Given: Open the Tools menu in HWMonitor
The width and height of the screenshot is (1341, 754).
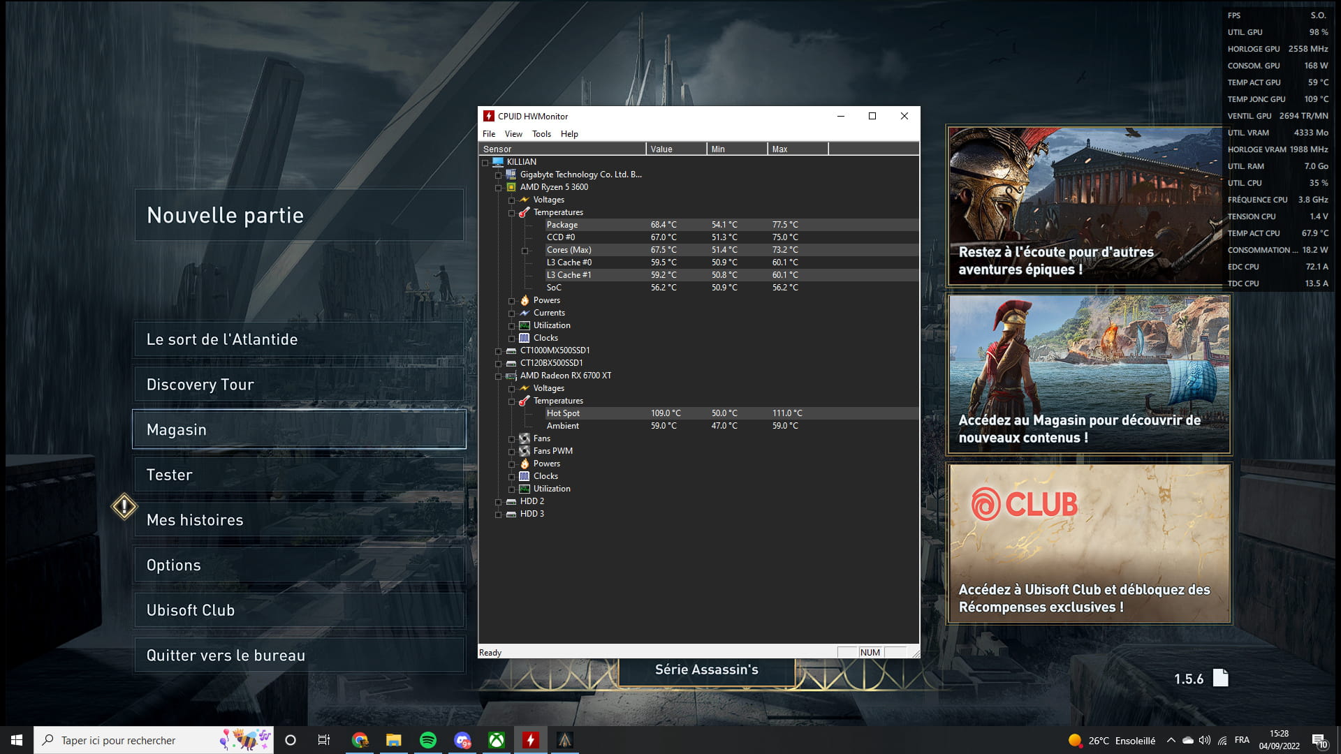Looking at the screenshot, I should pos(541,134).
